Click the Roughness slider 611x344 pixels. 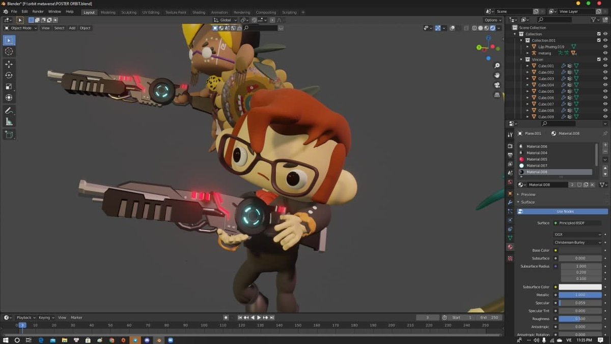(580, 319)
